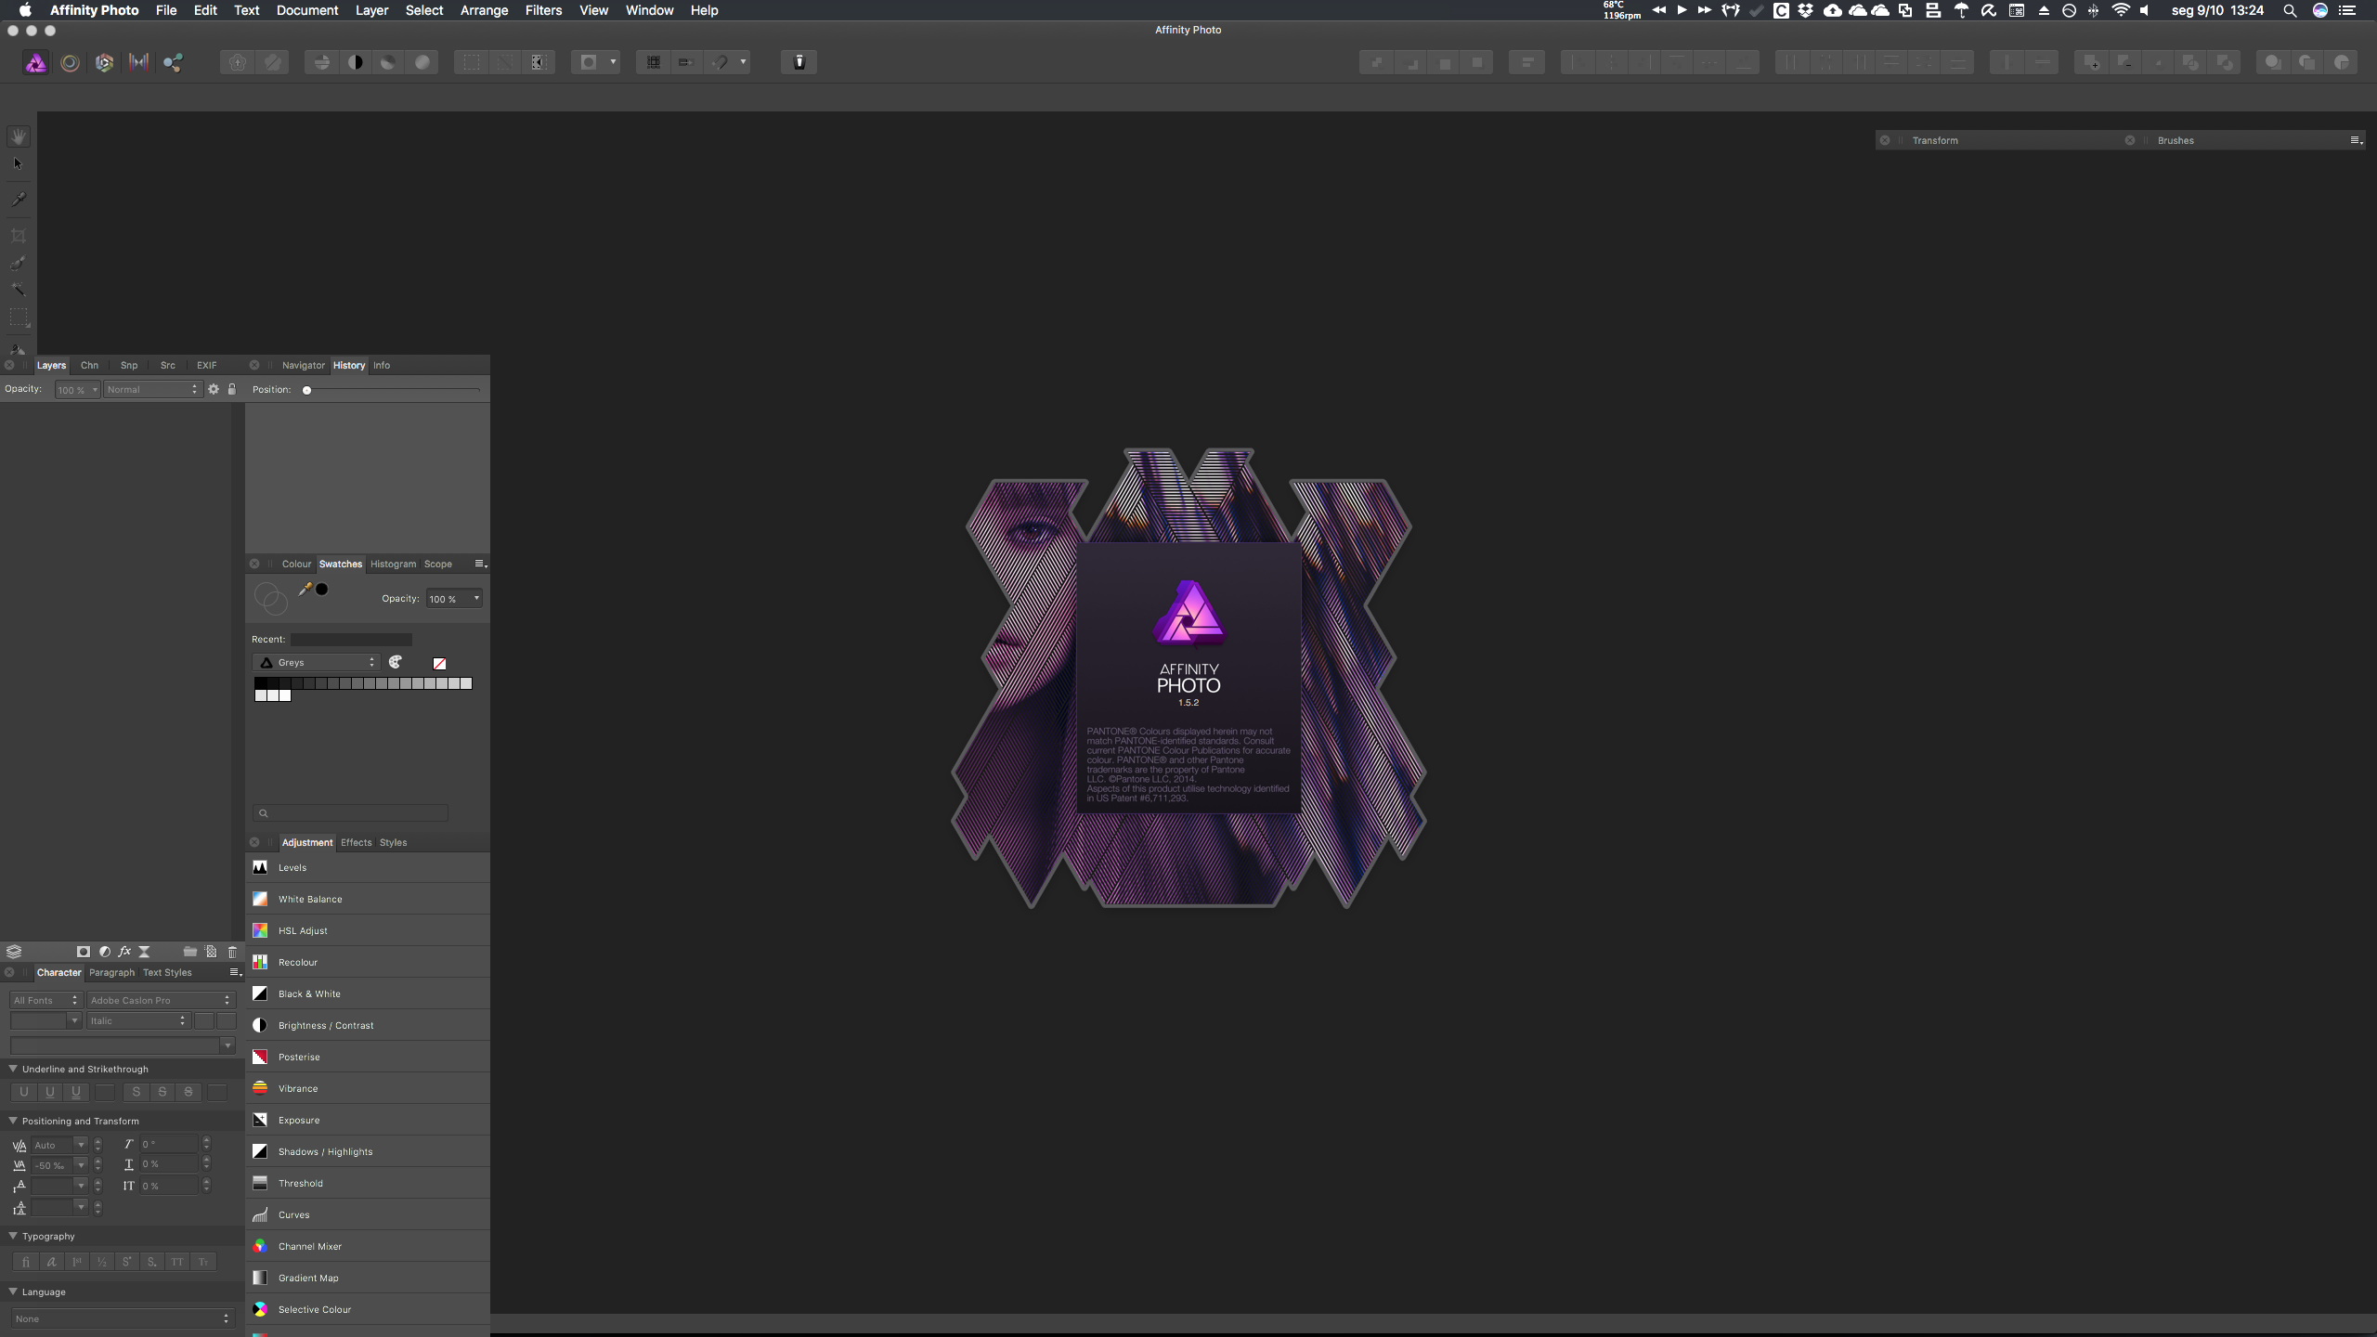Screen dimensions: 2377x1337
Task: Click the Add Pixel Layer icon
Action: click(x=211, y=952)
